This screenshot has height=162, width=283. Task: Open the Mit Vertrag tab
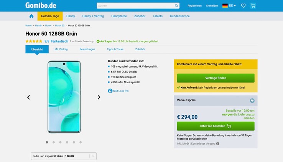[x=61, y=49]
